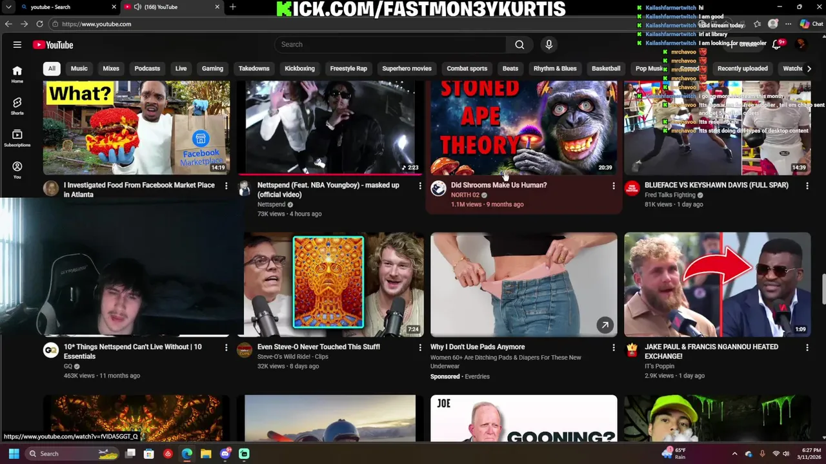Select the All filter chip
This screenshot has width=826, height=464.
(52, 68)
